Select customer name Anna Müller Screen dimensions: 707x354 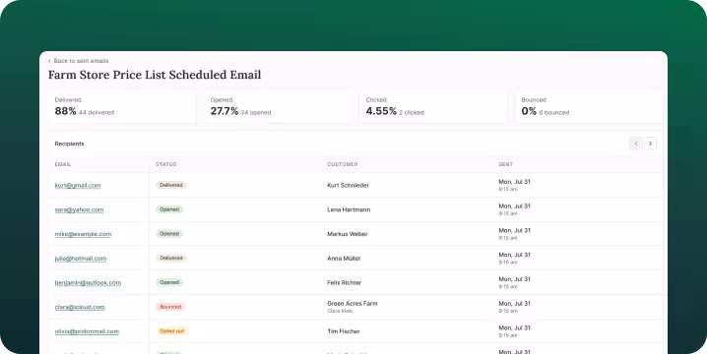point(344,258)
